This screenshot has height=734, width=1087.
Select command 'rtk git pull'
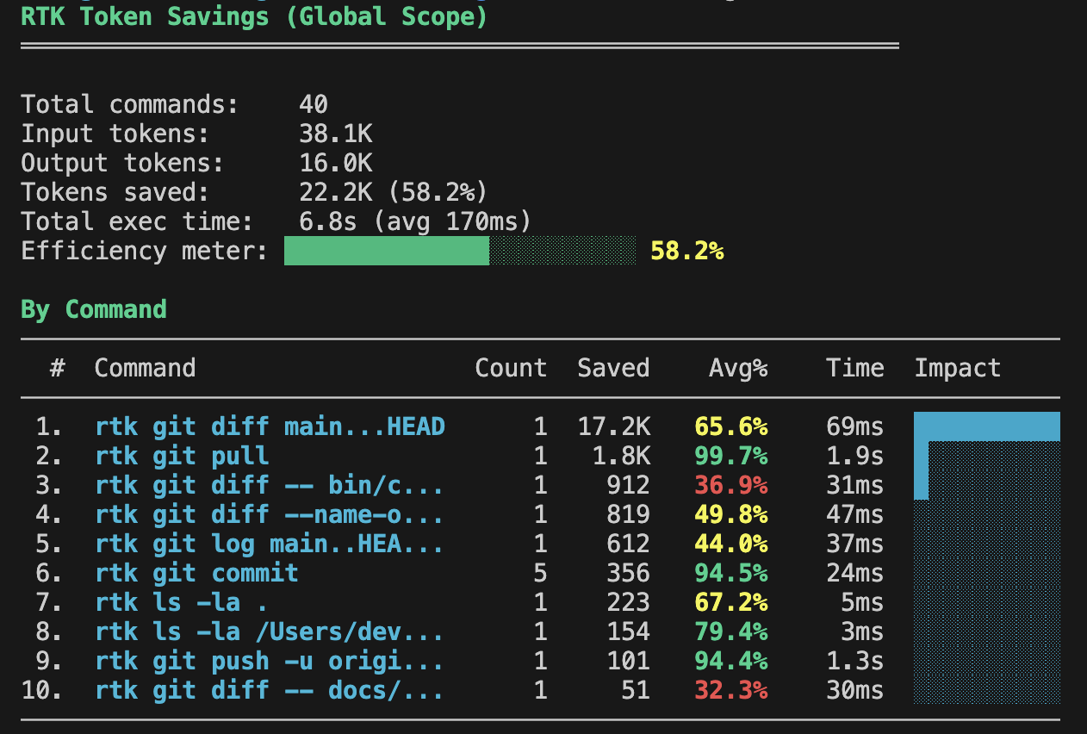[x=183, y=456]
